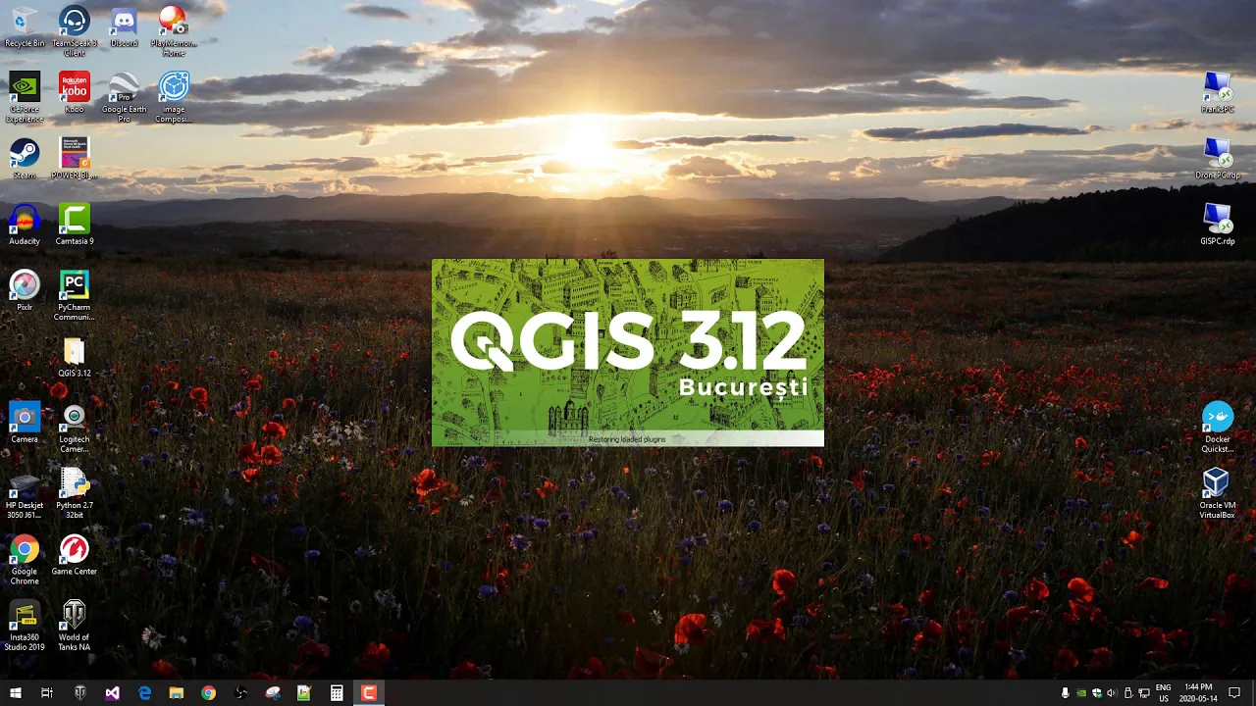
Task: Select the Camtasia 9 desktop icon
Action: (75, 225)
